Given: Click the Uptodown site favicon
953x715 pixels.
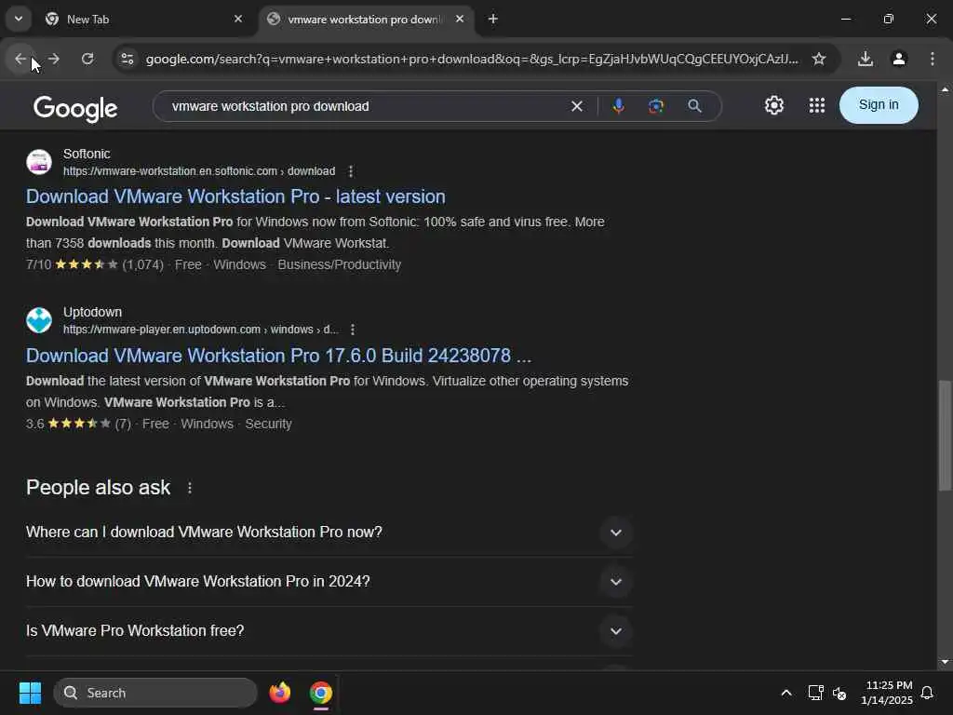Looking at the screenshot, I should (x=39, y=320).
